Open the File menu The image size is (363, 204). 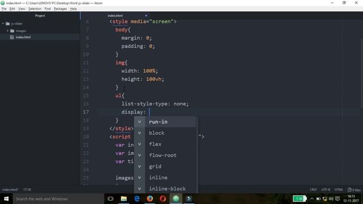coord(4,9)
